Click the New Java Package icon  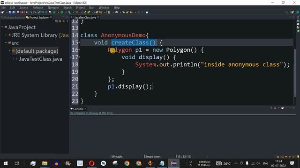click(x=85, y=12)
